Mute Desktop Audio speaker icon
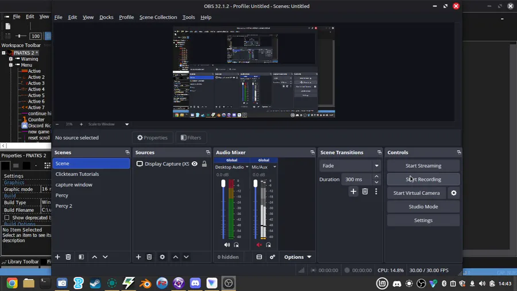 [227, 245]
